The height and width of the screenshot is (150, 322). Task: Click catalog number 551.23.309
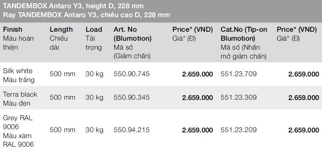(239, 97)
